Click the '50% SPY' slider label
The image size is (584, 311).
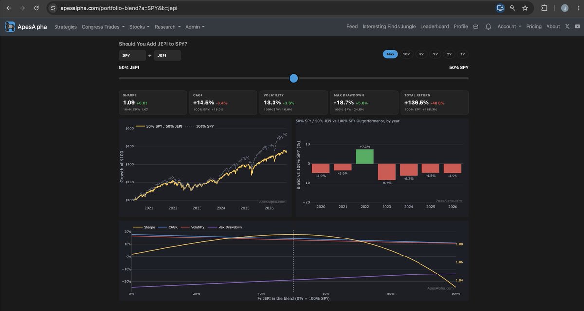point(459,67)
